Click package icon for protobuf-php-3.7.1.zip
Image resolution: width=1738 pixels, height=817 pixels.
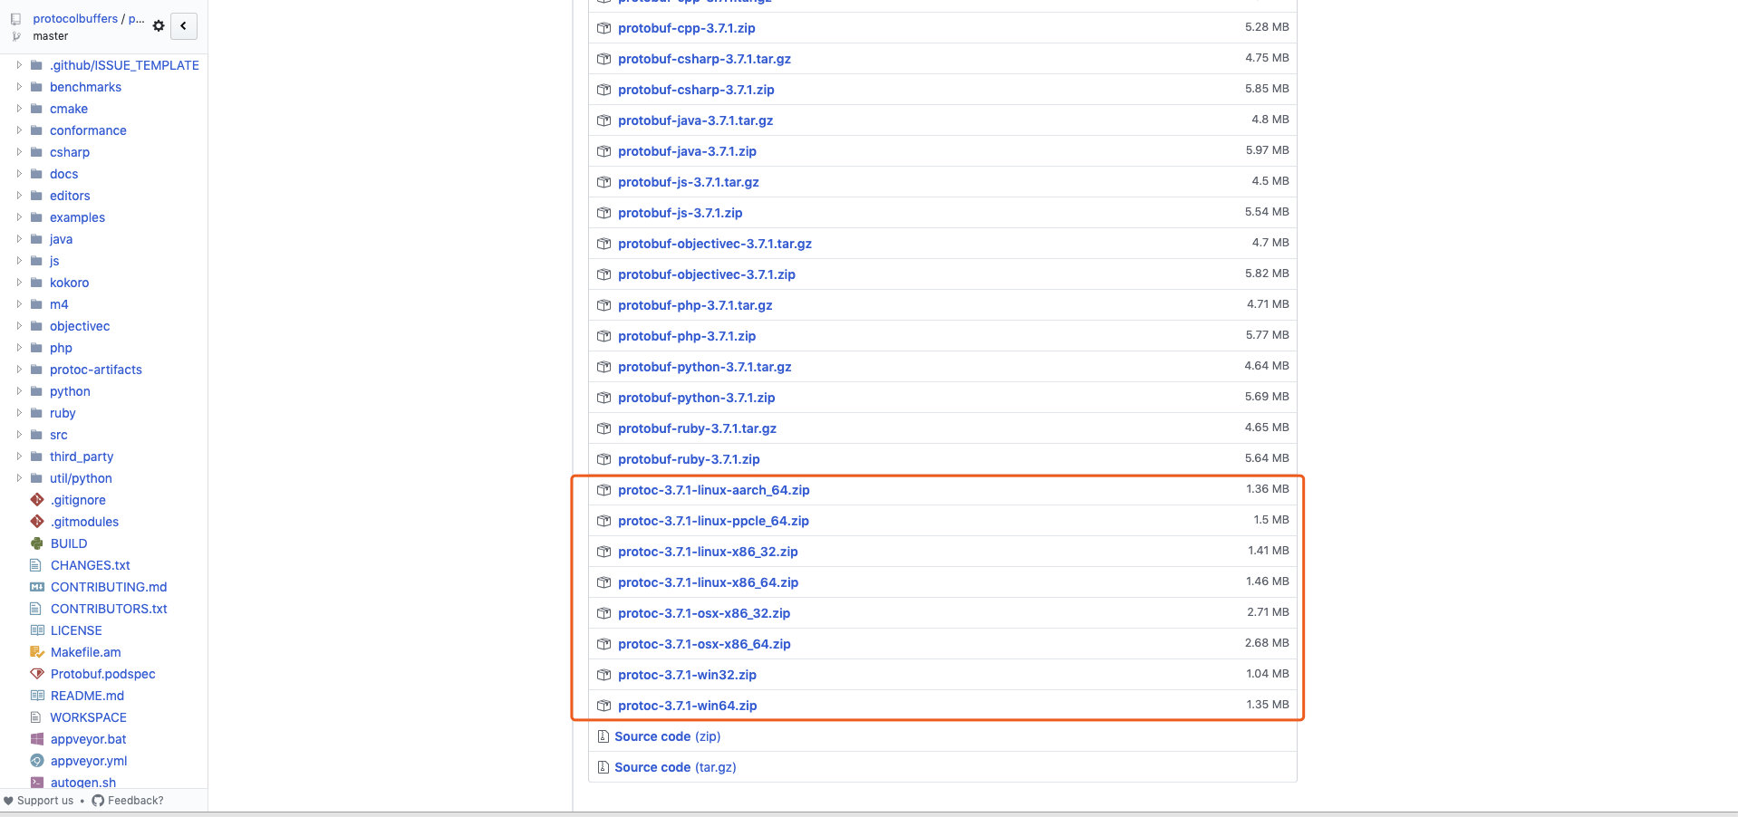(603, 336)
